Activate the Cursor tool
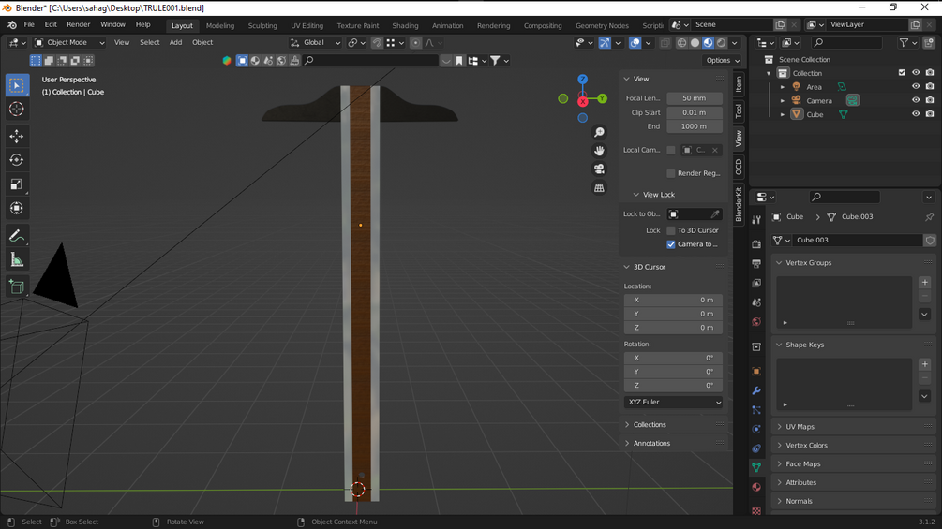This screenshot has width=942, height=529. [x=17, y=110]
